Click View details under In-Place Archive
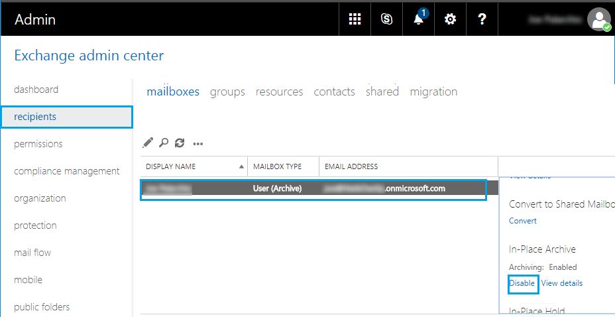615x317 pixels. (x=562, y=283)
